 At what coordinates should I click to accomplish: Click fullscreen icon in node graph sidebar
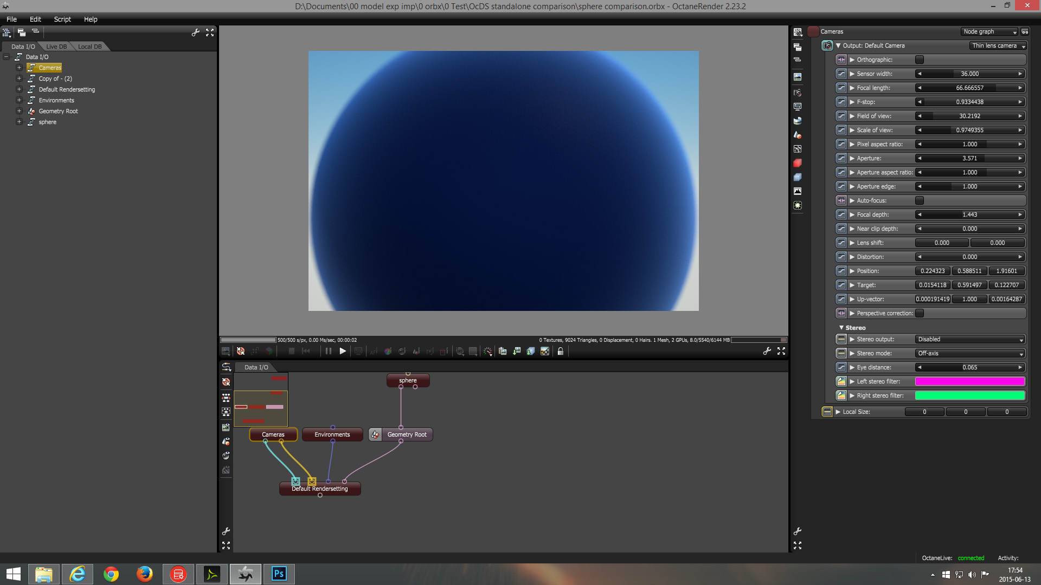tap(226, 545)
